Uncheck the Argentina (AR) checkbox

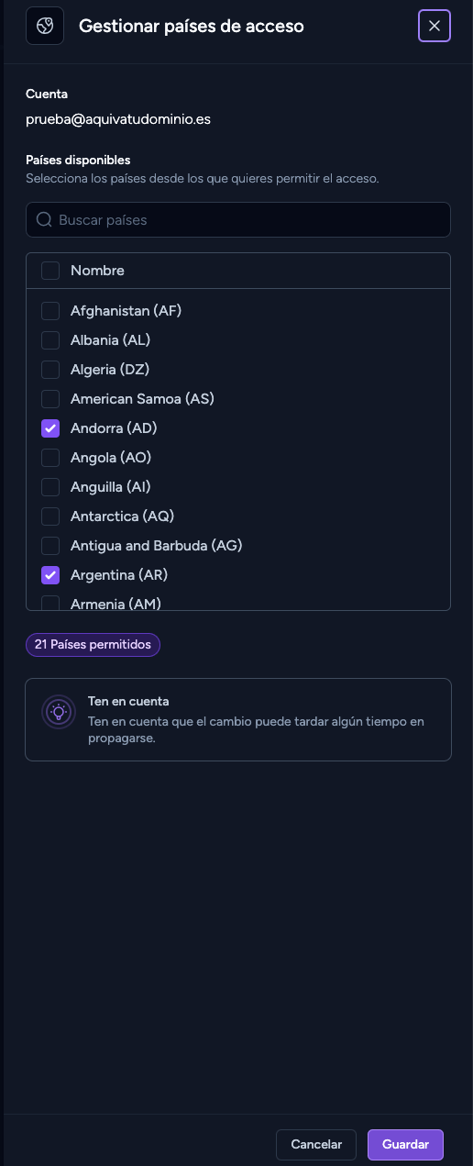(x=50, y=575)
